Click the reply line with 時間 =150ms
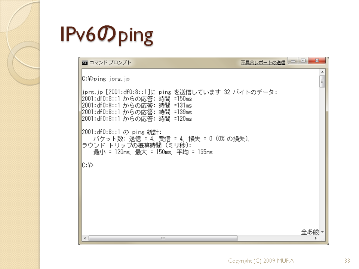 (137, 99)
